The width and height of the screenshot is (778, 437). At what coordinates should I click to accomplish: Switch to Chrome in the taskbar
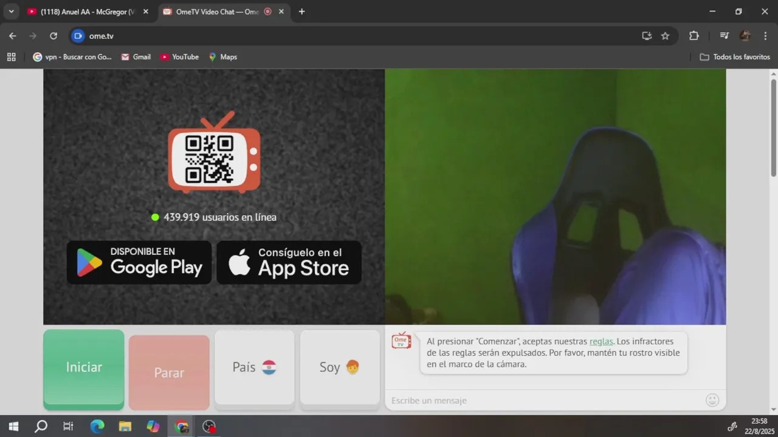point(181,427)
